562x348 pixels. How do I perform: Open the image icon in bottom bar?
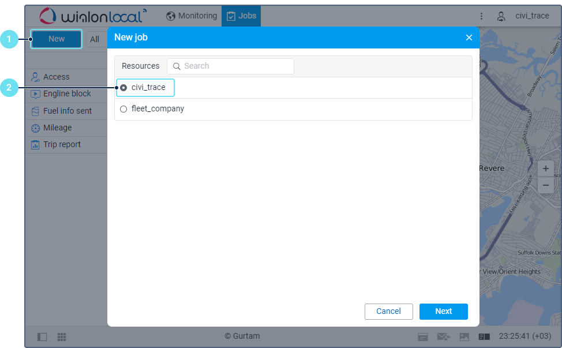pos(464,336)
